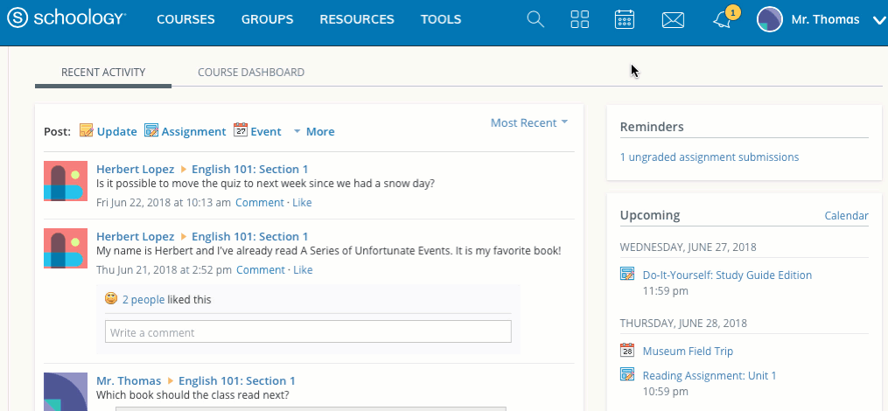Open the app center grid icon
The height and width of the screenshot is (411, 888).
pos(580,19)
